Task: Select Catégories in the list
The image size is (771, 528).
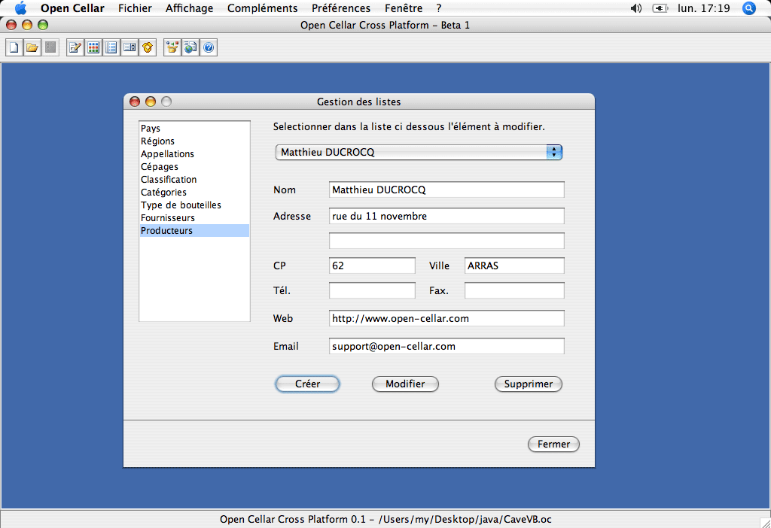Action: pyautogui.click(x=194, y=192)
